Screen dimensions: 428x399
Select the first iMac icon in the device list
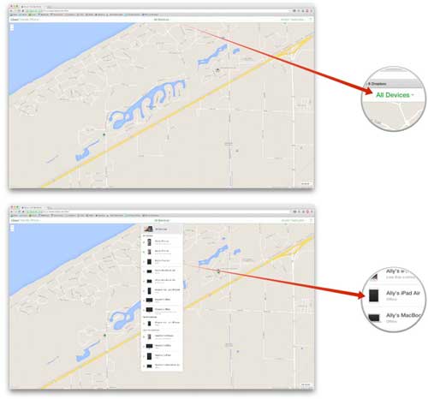pyautogui.click(x=149, y=300)
